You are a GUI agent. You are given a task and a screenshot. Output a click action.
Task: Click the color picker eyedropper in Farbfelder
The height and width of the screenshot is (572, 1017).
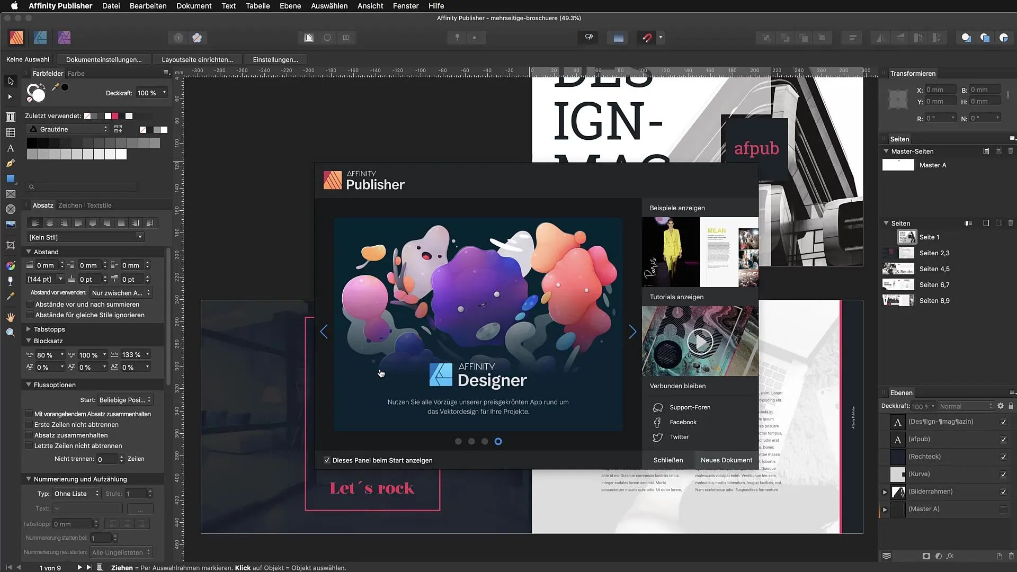[x=55, y=87]
